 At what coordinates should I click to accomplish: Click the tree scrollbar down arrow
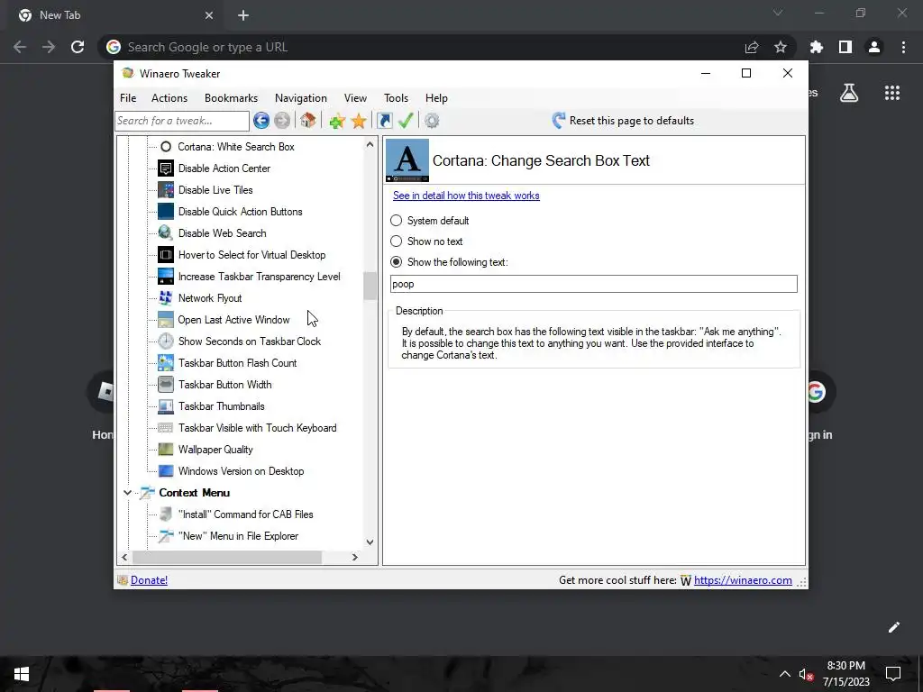click(370, 542)
